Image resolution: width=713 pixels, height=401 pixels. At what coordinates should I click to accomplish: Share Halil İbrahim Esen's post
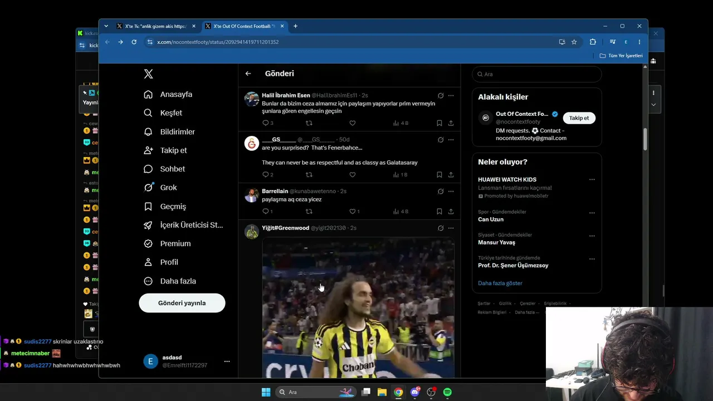click(451, 123)
